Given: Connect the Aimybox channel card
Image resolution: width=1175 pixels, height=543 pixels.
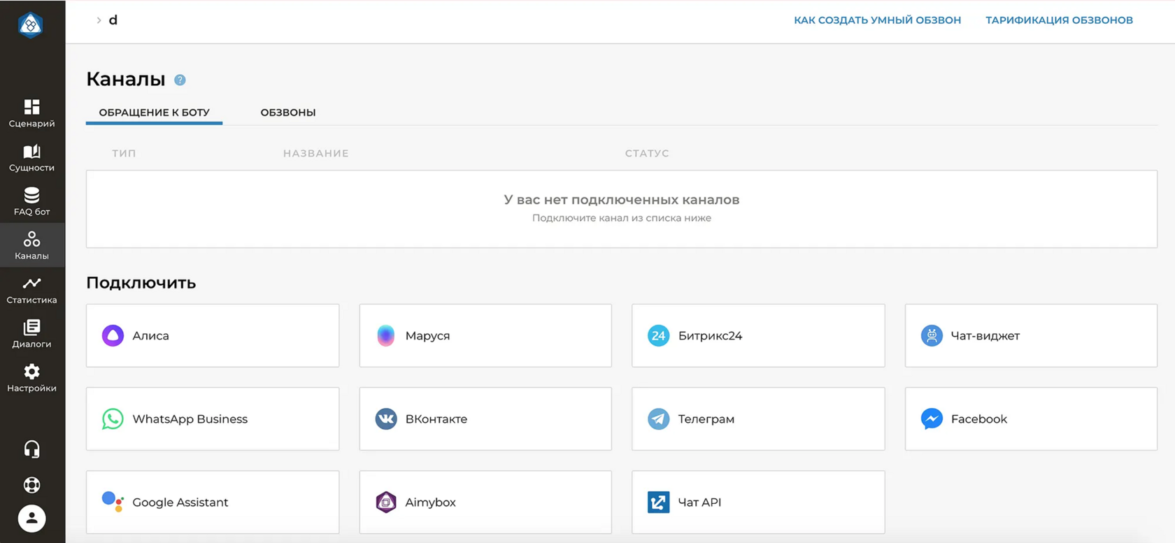Looking at the screenshot, I should click(485, 502).
